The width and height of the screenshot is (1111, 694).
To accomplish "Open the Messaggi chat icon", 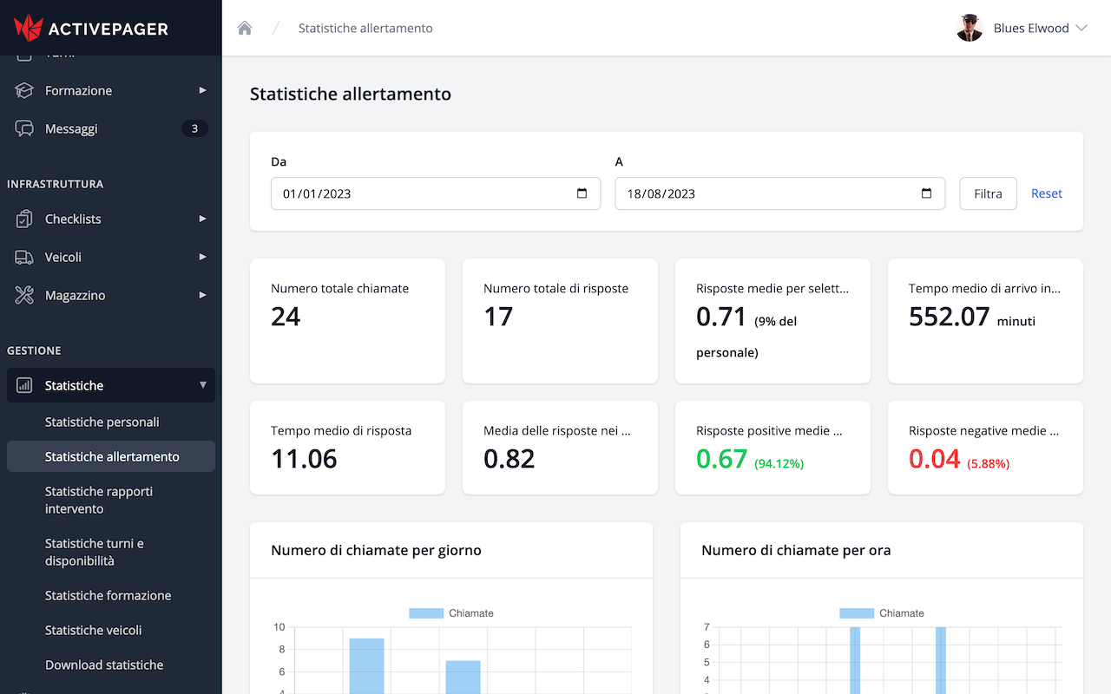I will click(22, 128).
